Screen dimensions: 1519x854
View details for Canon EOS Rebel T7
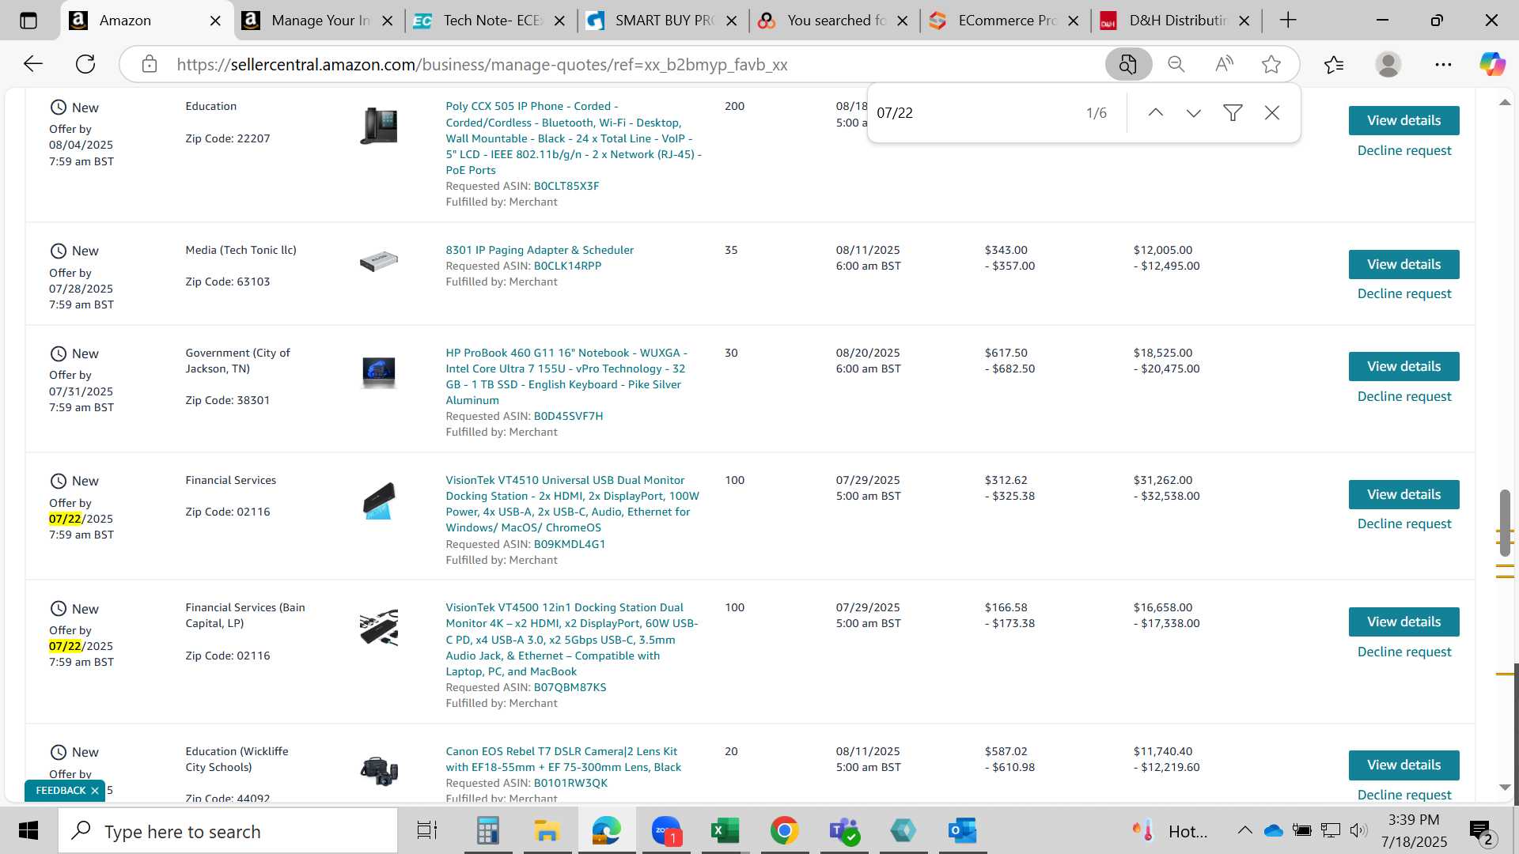click(x=1403, y=765)
